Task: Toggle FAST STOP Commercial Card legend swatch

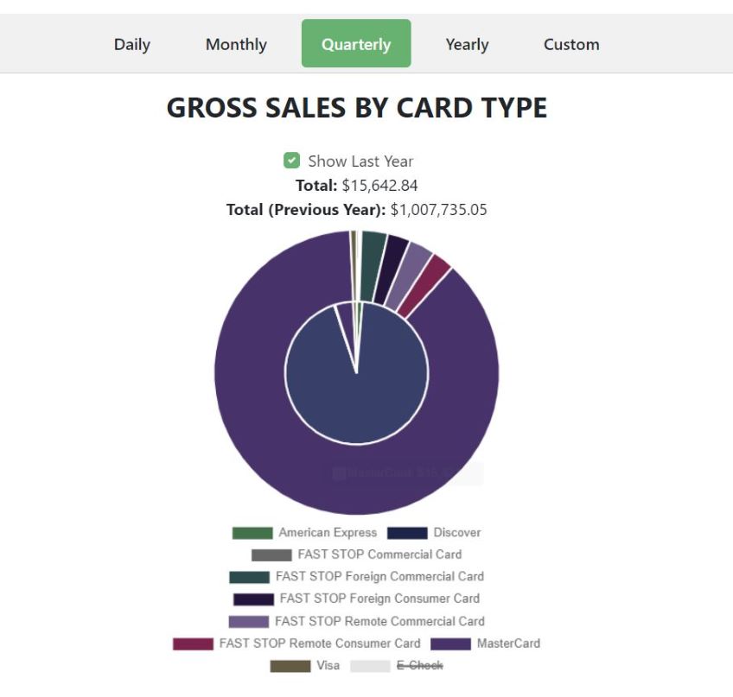Action: [271, 555]
